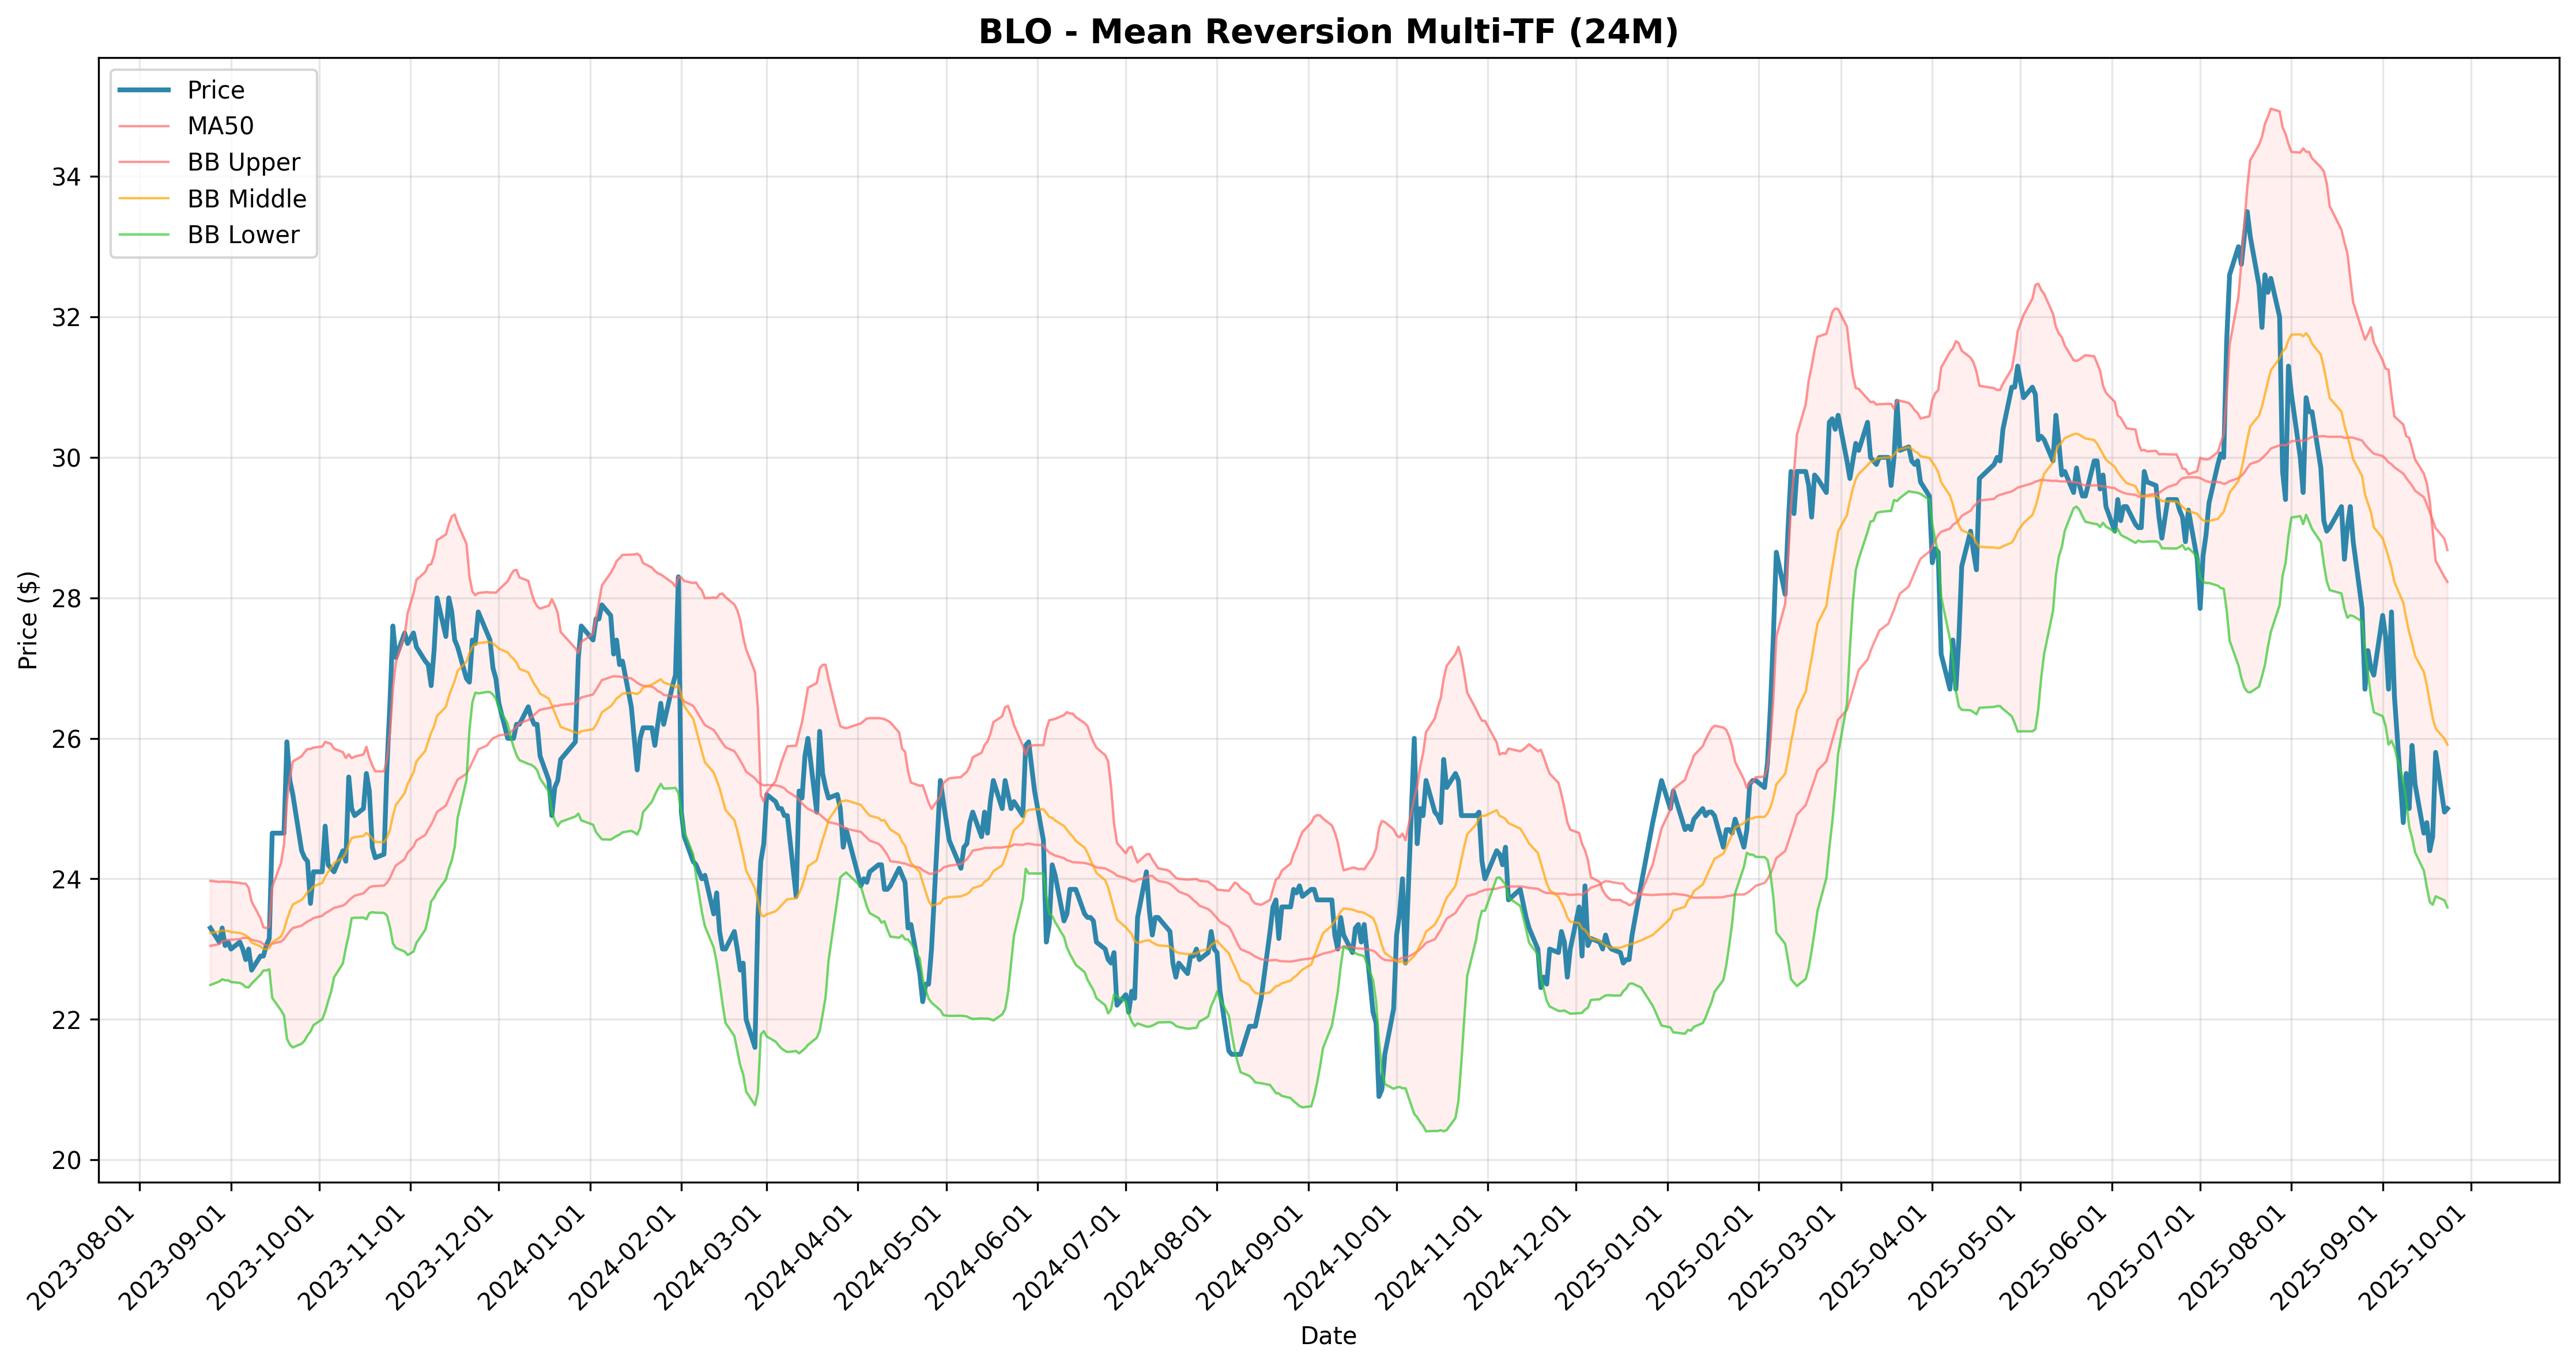Image resolution: width=2576 pixels, height=1366 pixels.
Task: Click the Price ($) y-axis label
Action: click(x=28, y=619)
